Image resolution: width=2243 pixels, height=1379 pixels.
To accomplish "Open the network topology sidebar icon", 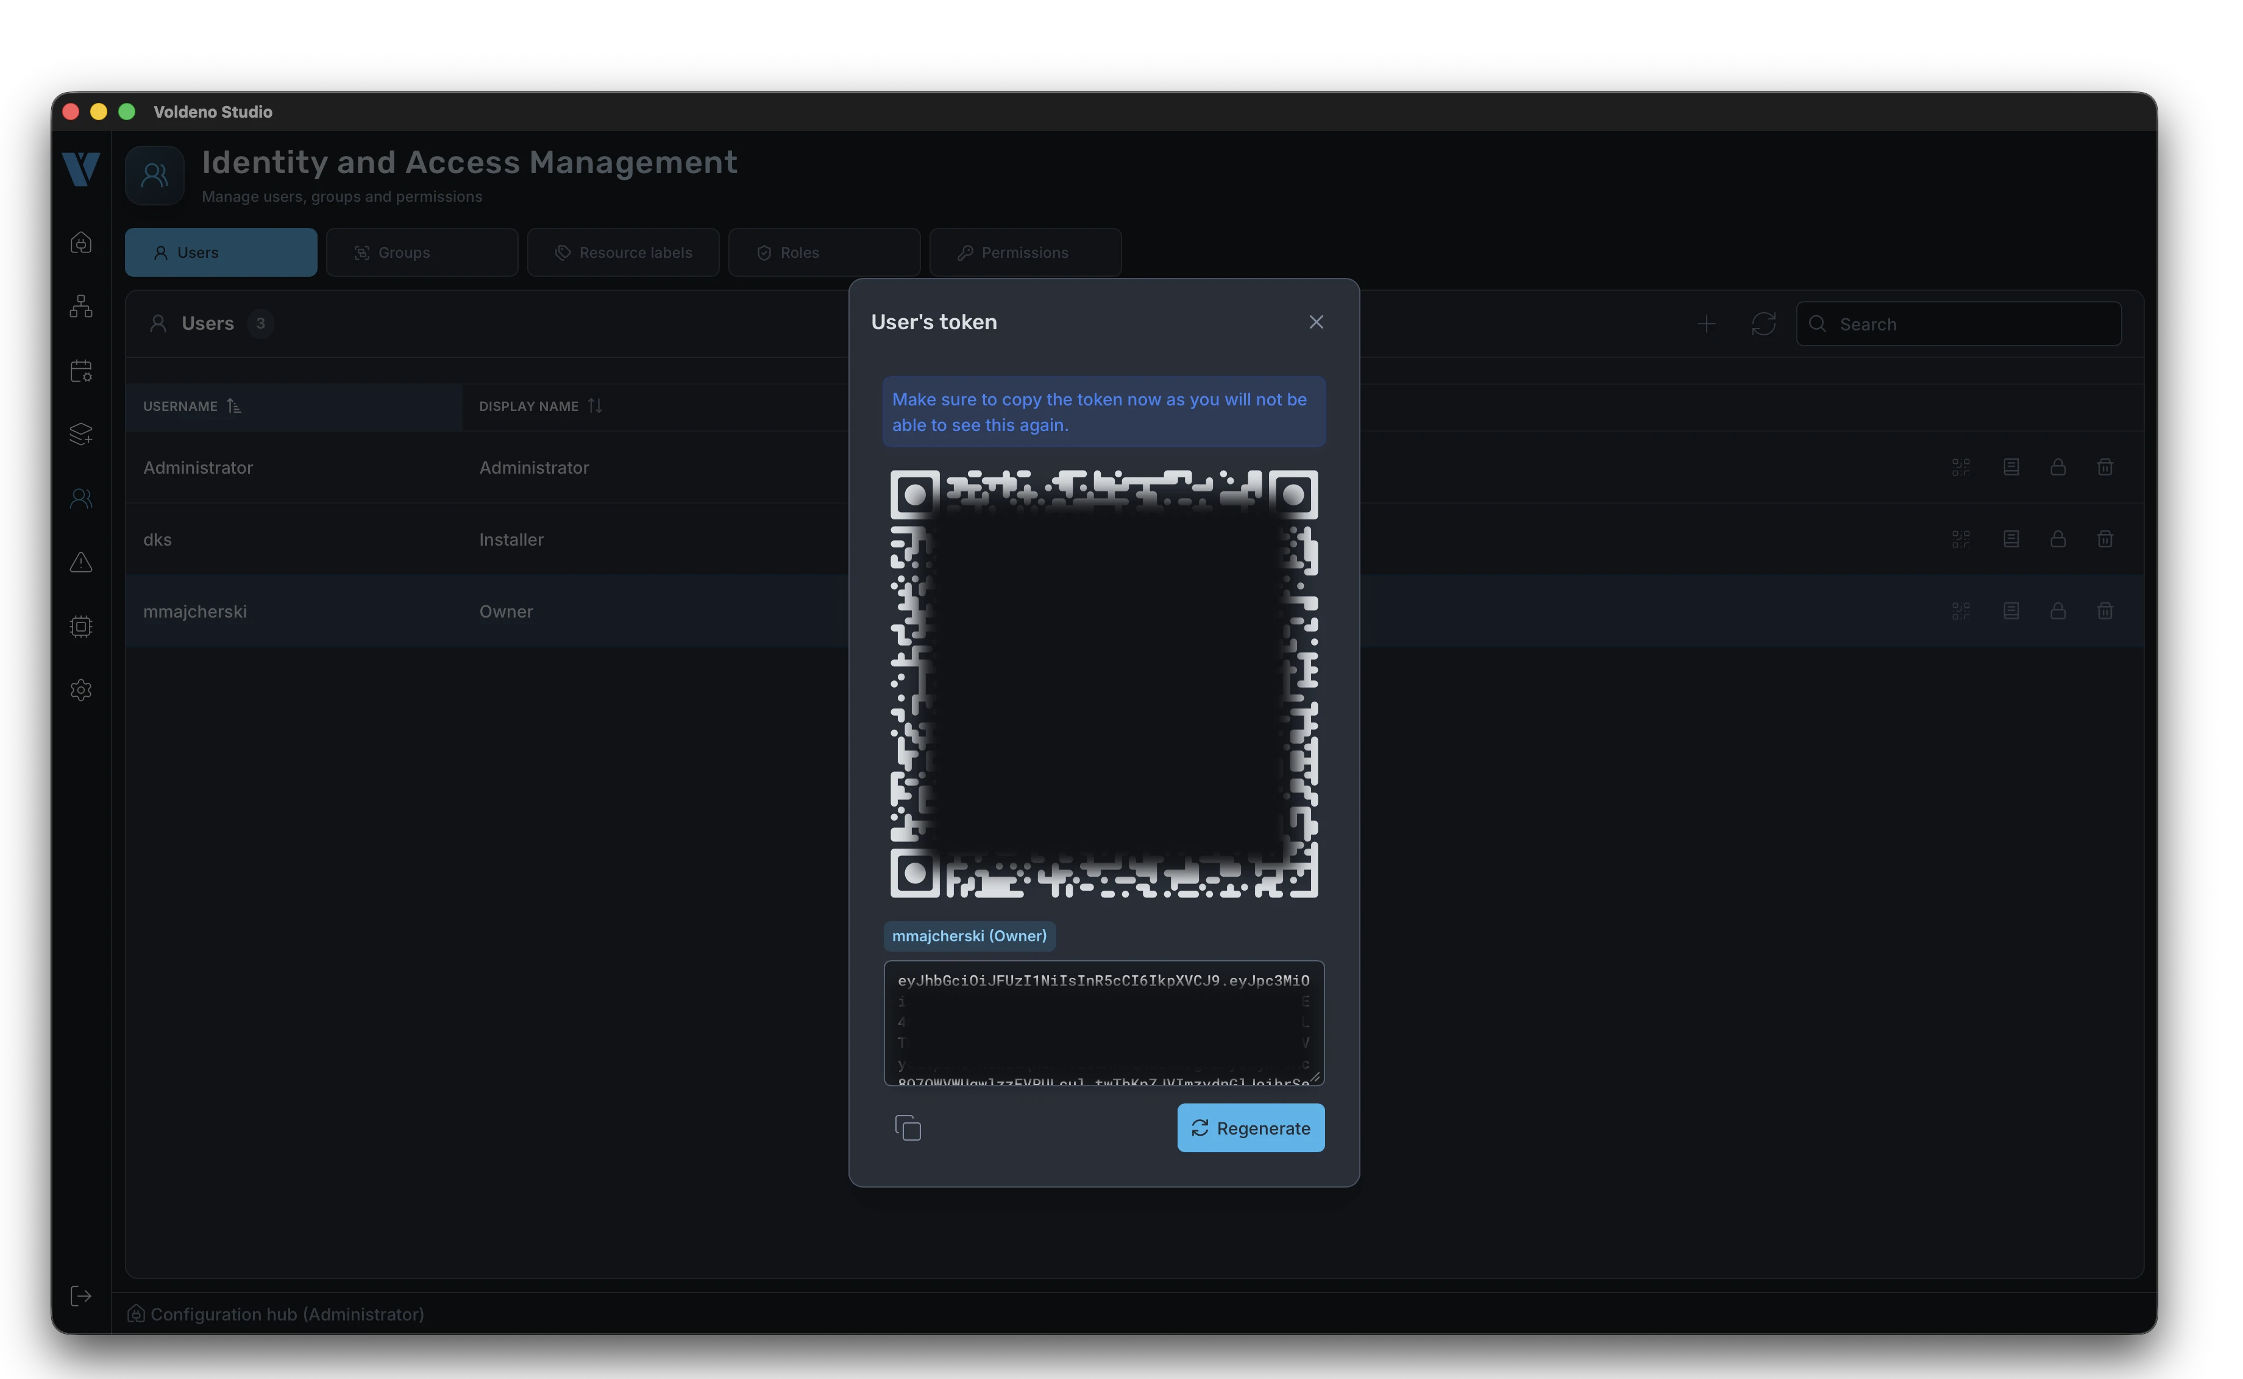I will click(x=81, y=307).
